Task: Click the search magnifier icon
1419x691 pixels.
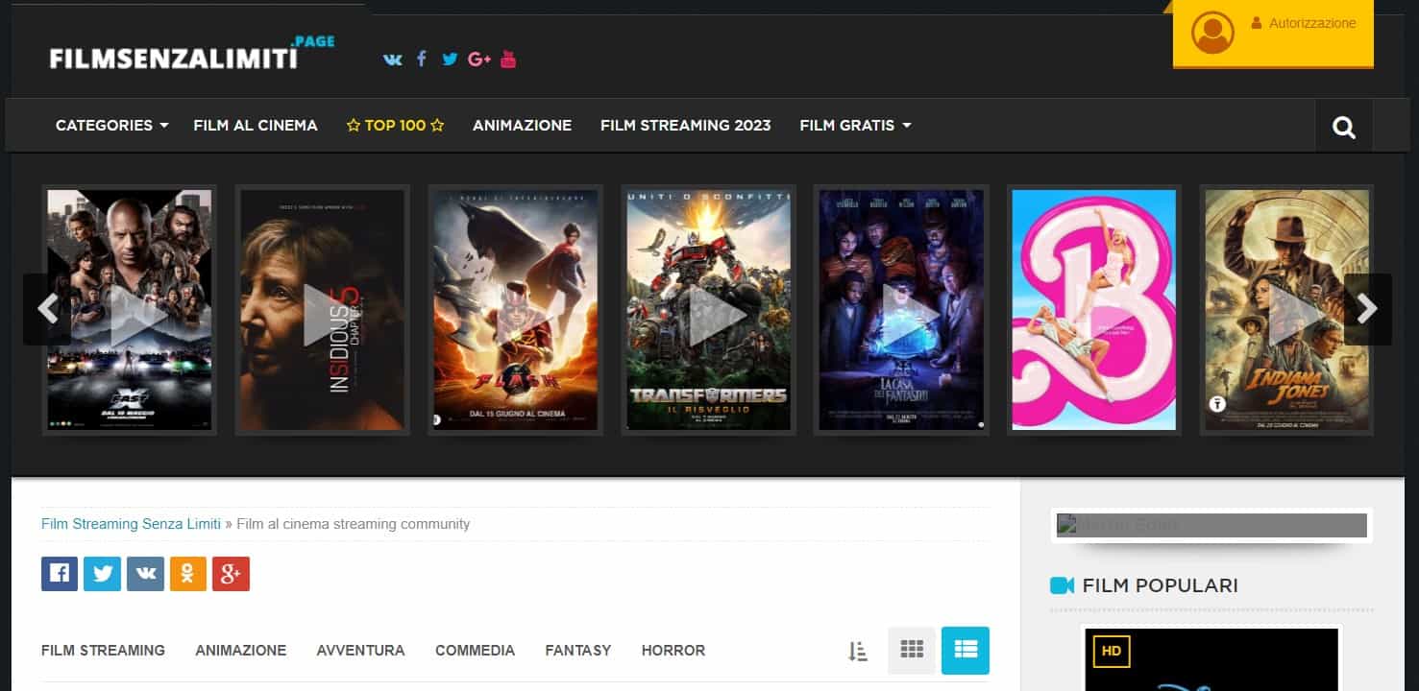Action: coord(1344,127)
